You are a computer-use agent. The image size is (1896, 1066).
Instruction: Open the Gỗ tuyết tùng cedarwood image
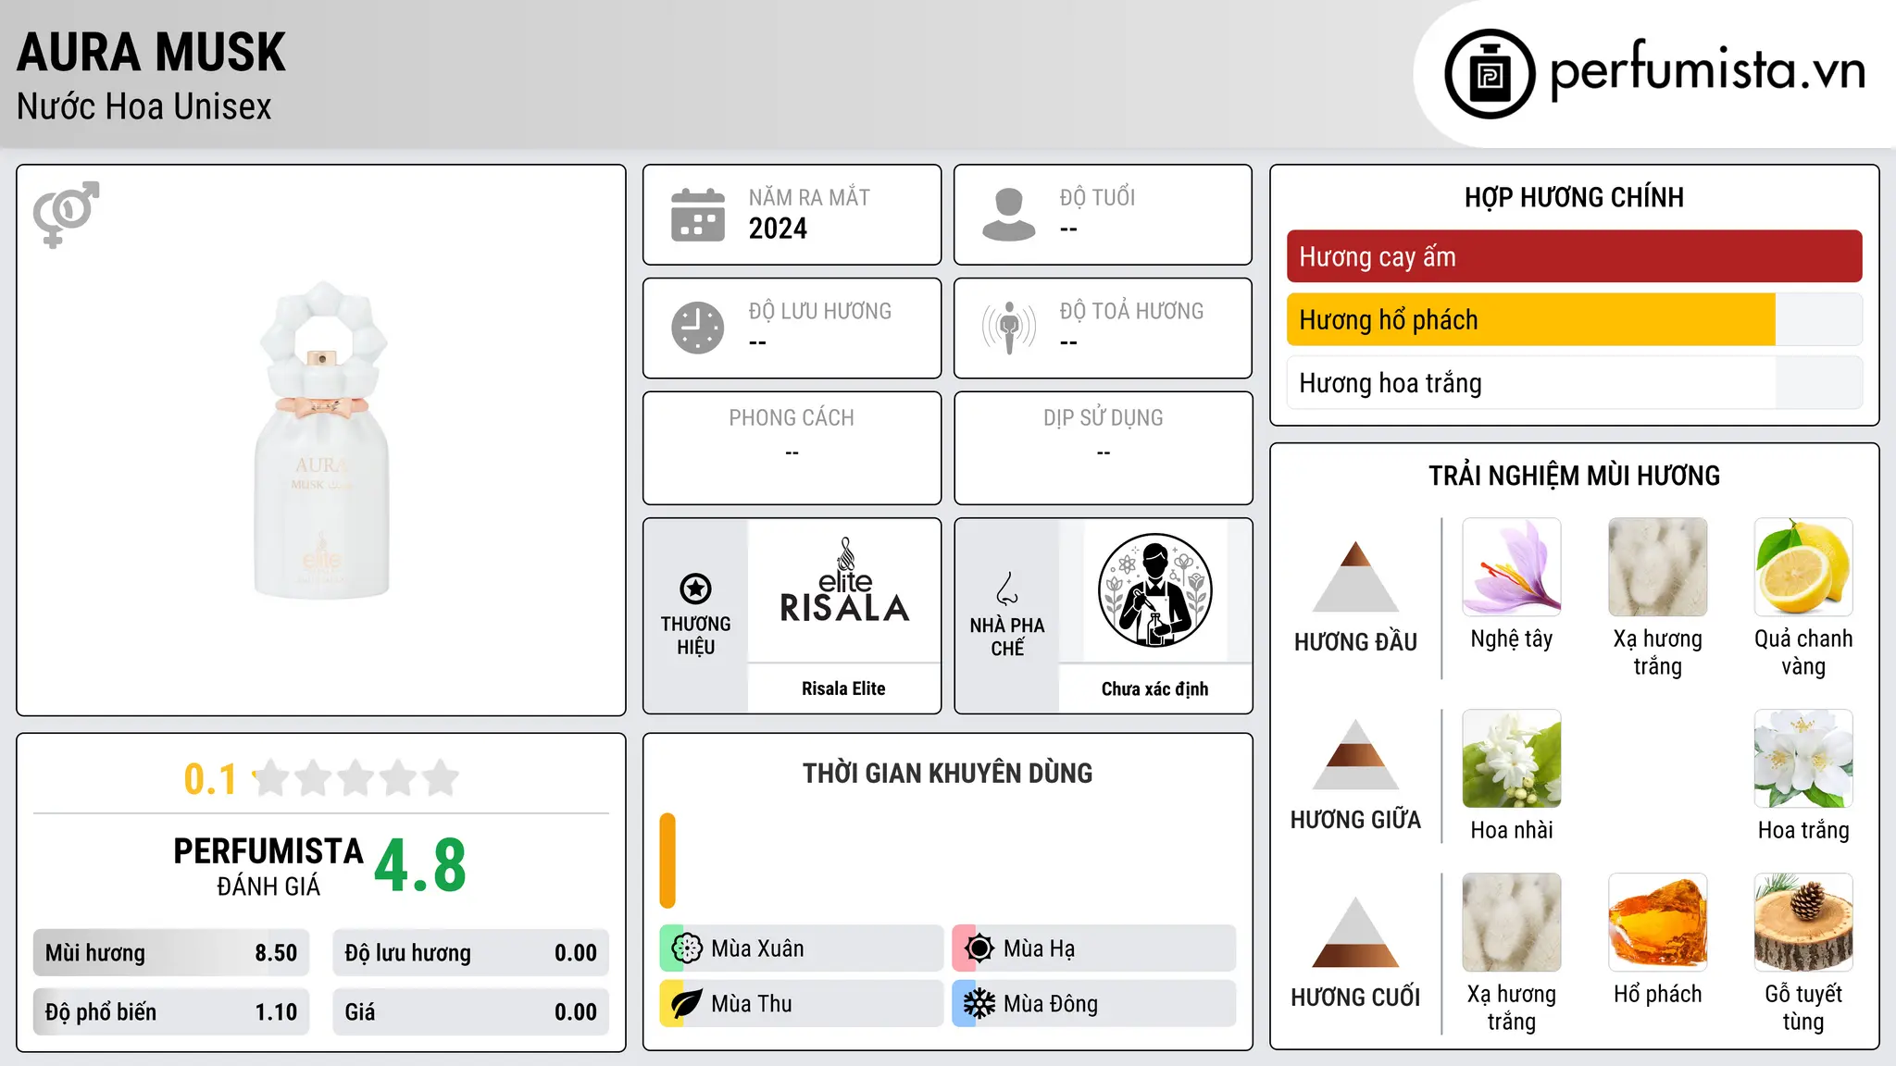tap(1803, 923)
